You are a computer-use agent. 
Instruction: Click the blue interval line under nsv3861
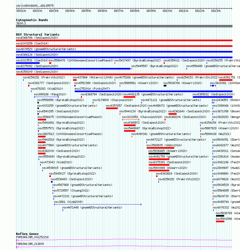pyautogui.click(x=98, y=204)
